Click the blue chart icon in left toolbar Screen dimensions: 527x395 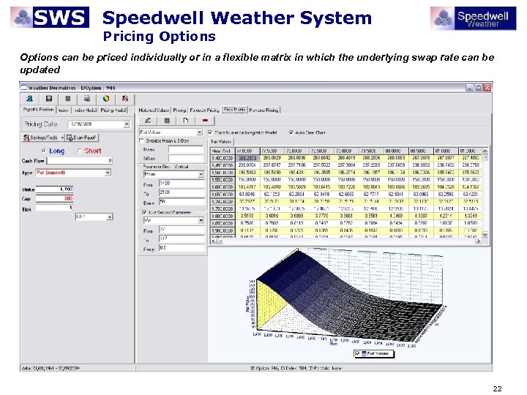pos(29,99)
